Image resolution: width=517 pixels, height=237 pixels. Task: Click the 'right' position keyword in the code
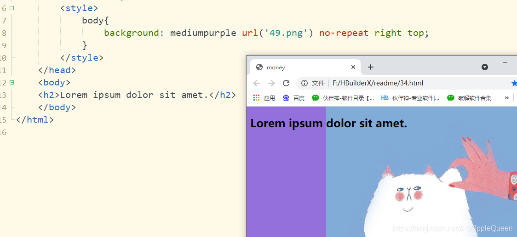[x=388, y=33]
